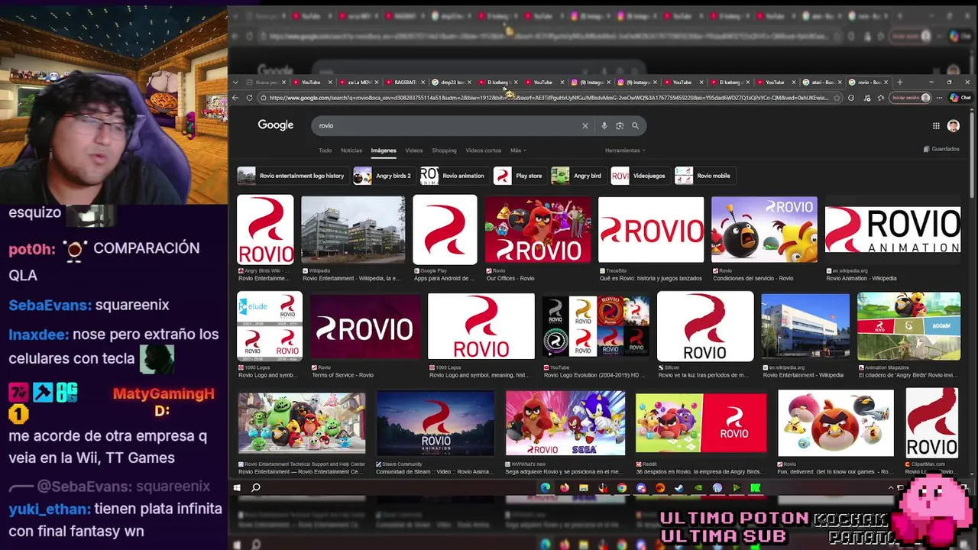Go to Google homepage via logo
This screenshot has height=550, width=978.
(276, 125)
